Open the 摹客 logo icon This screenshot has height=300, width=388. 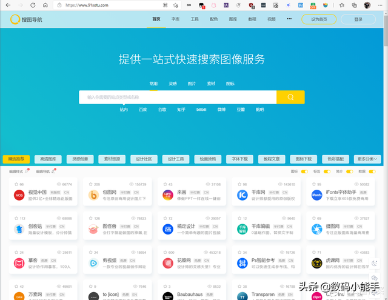tap(19, 263)
